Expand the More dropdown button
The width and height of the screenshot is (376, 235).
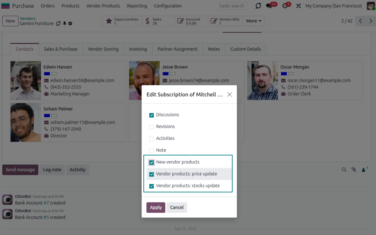pos(254,21)
